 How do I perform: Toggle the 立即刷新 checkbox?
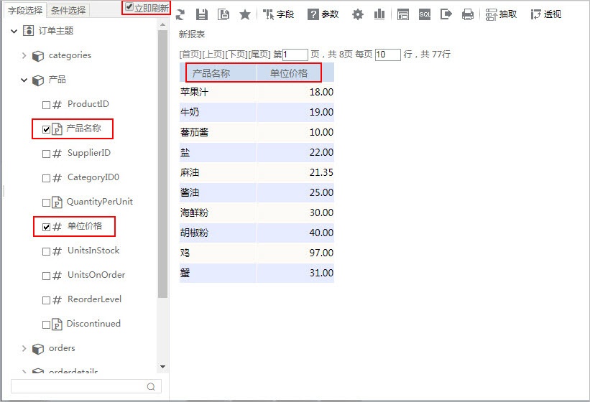pyautogui.click(x=129, y=6)
